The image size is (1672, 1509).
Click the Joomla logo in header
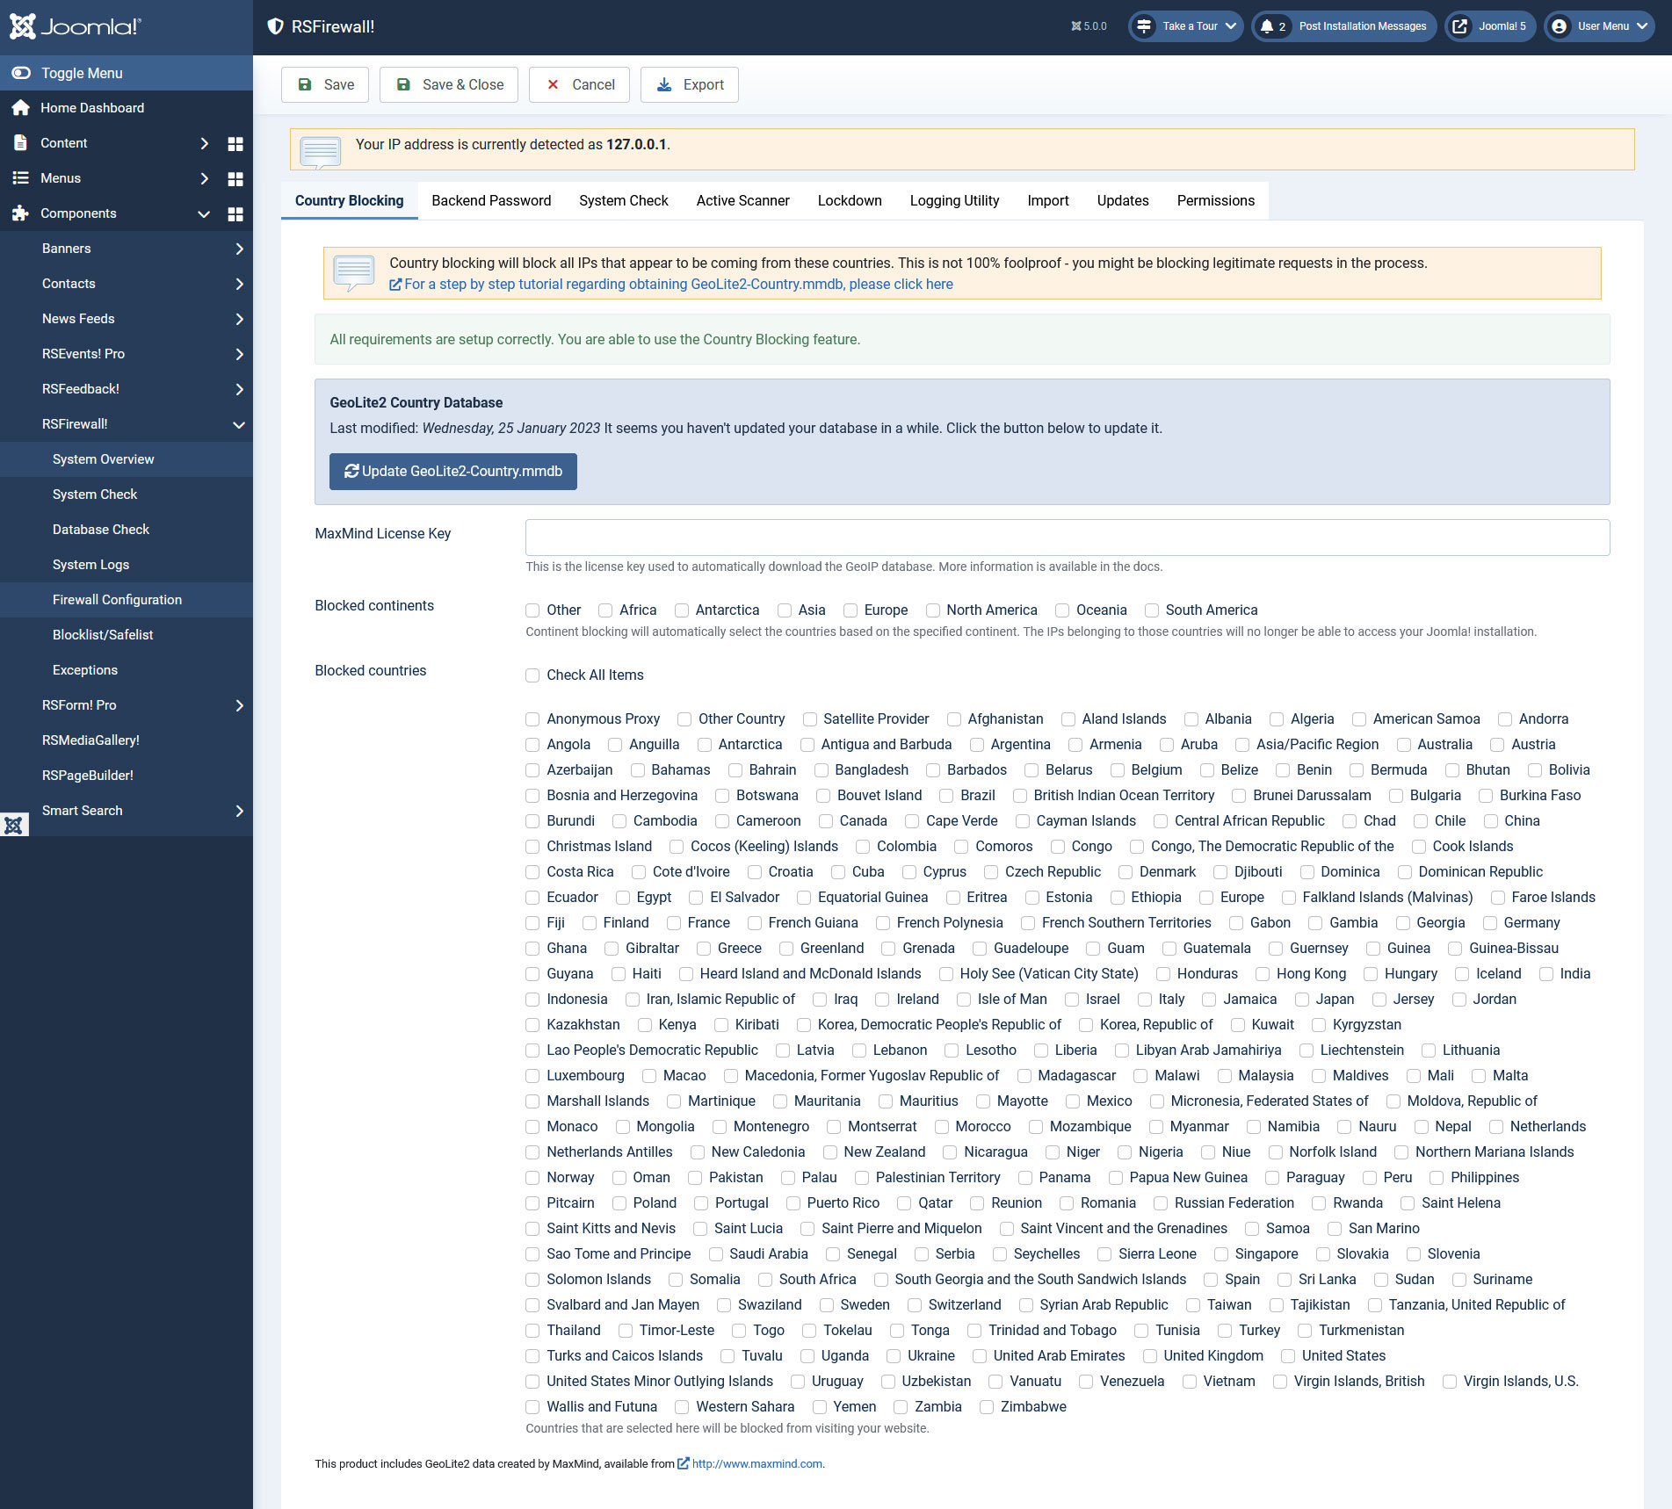pos(75,26)
